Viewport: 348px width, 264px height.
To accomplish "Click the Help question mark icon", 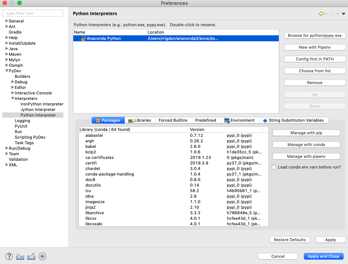I will pyautogui.click(x=9, y=256).
